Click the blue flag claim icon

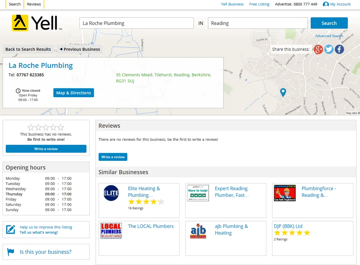pos(11,252)
